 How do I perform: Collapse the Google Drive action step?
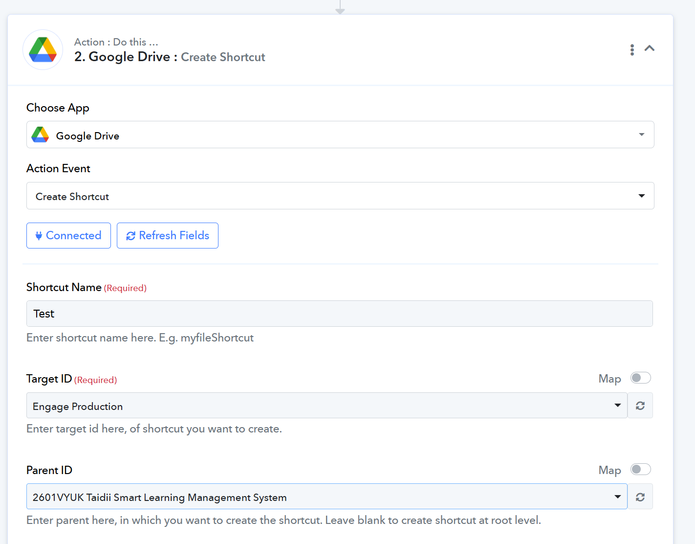pyautogui.click(x=650, y=48)
